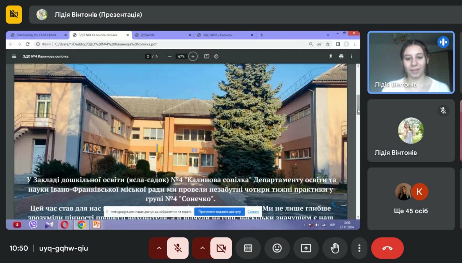Leave the call with red hang-up button
This screenshot has height=263, width=462.
(x=387, y=248)
